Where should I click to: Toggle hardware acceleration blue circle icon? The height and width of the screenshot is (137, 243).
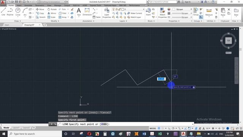[228, 128]
